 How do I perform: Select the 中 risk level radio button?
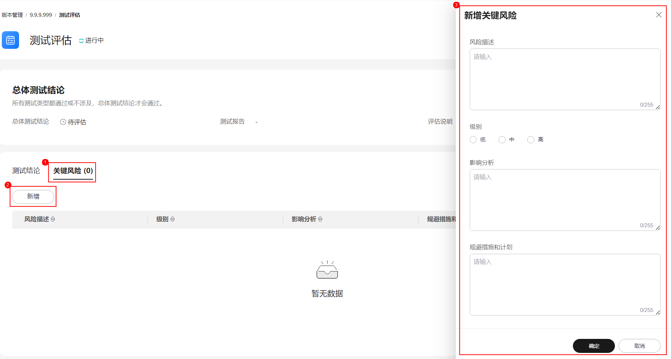tap(502, 140)
